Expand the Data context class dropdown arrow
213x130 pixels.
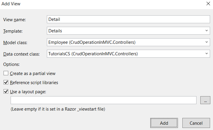coord(207,54)
